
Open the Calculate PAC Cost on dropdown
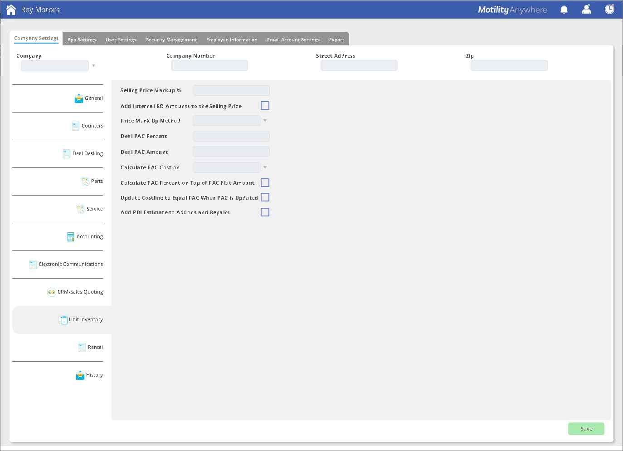(x=265, y=167)
